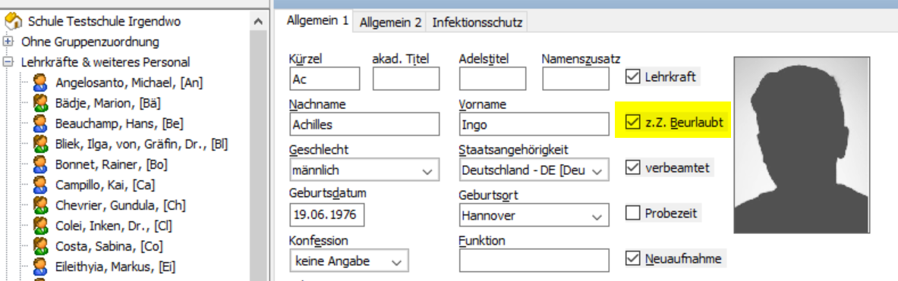Click the person icon beside Colei, Inken, Dr.
Screen dimensions: 898x281
(40, 226)
